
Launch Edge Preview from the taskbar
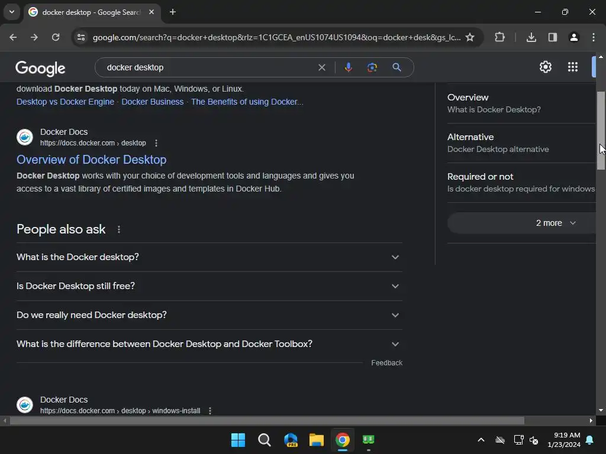(291, 440)
